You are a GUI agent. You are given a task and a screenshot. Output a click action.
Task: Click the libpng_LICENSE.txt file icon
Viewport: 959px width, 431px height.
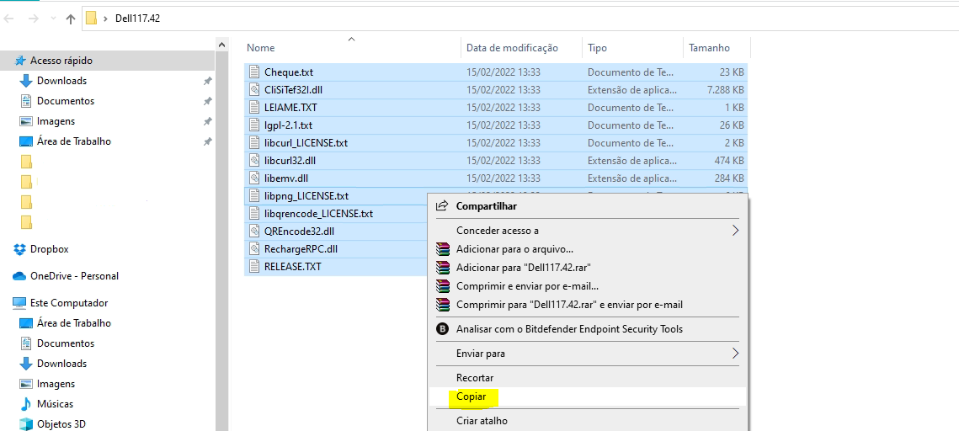254,196
